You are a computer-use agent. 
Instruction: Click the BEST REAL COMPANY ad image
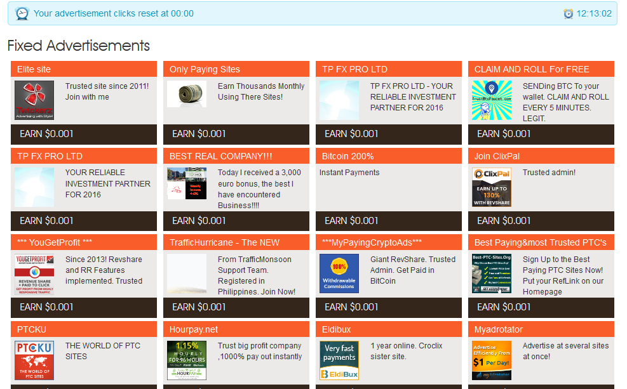click(187, 183)
